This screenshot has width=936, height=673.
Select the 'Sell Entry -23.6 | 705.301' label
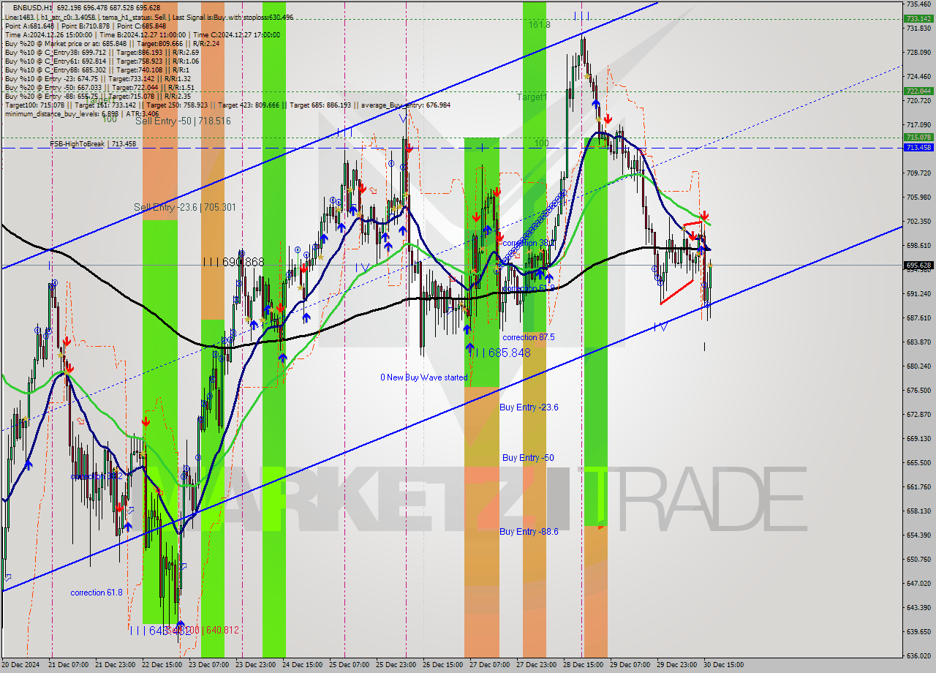coord(185,207)
